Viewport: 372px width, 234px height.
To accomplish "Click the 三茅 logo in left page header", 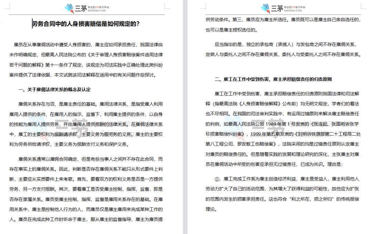I will pyautogui.click(x=87, y=8).
